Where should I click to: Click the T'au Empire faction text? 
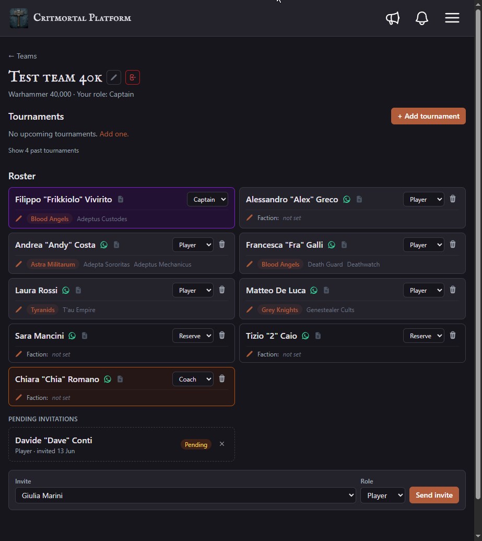79,310
